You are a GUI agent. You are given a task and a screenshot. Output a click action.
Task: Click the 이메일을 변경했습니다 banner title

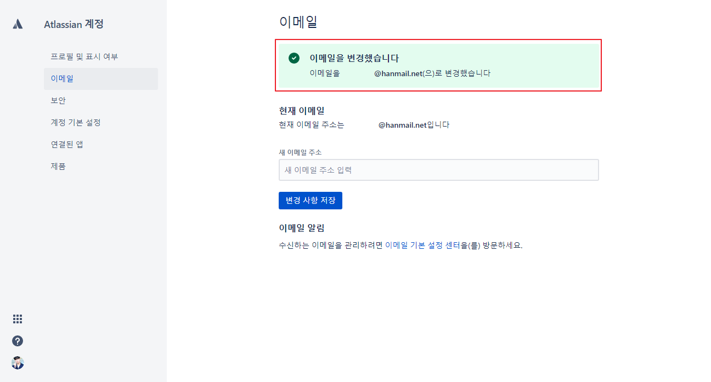click(x=354, y=58)
